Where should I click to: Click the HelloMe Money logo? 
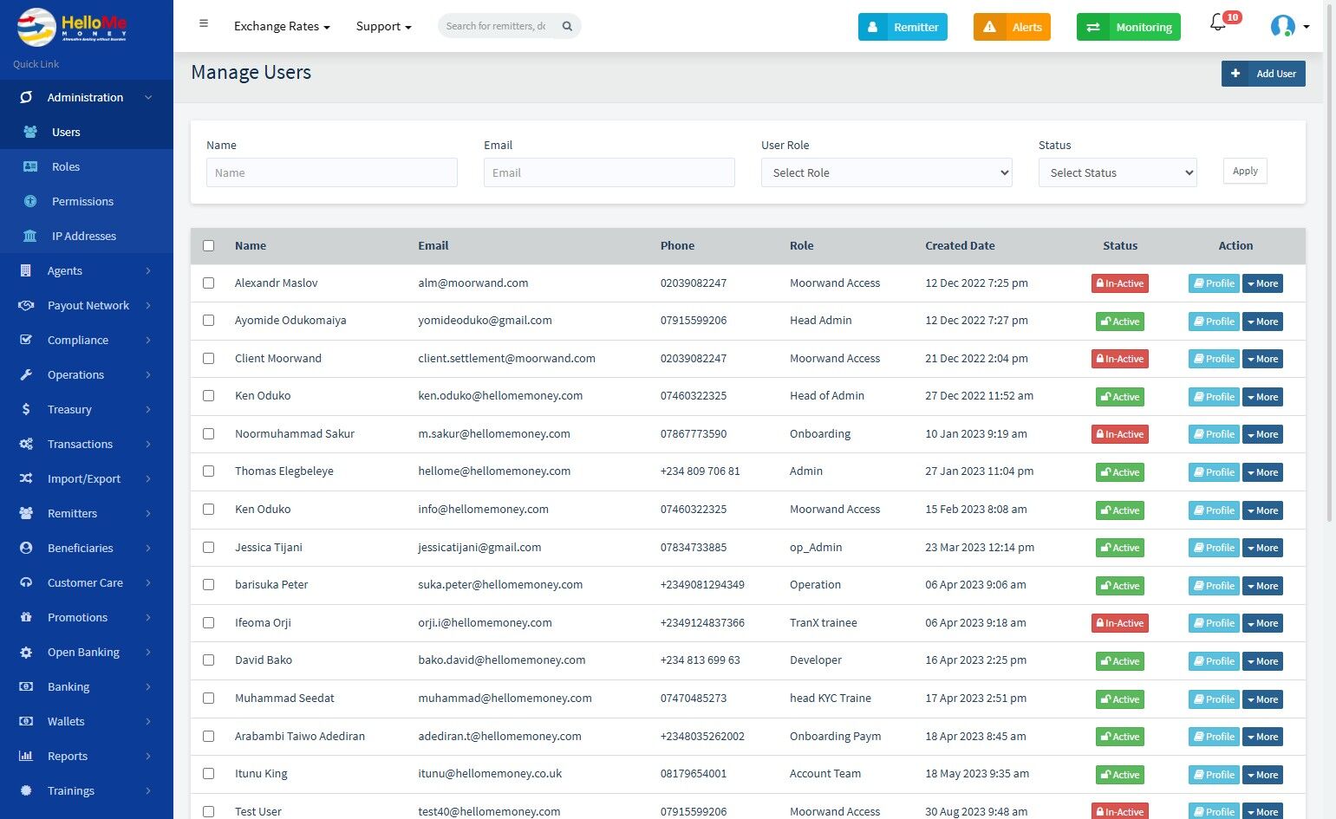click(73, 26)
